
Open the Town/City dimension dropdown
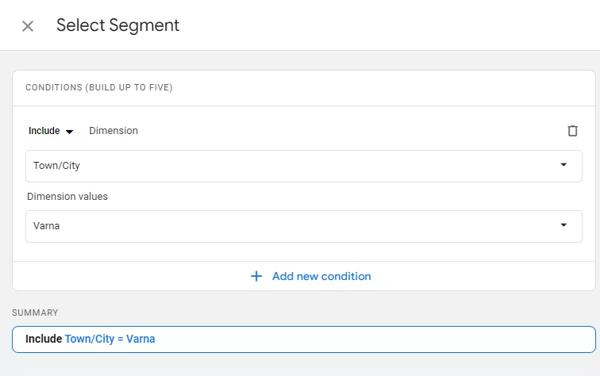(x=304, y=166)
